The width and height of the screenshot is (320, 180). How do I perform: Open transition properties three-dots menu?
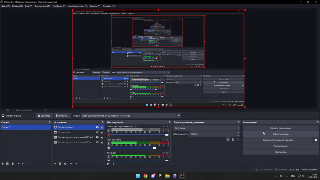238,139
